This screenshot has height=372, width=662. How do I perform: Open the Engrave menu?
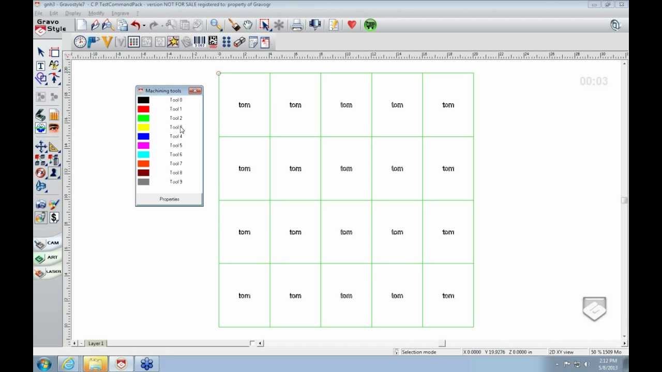[121, 13]
